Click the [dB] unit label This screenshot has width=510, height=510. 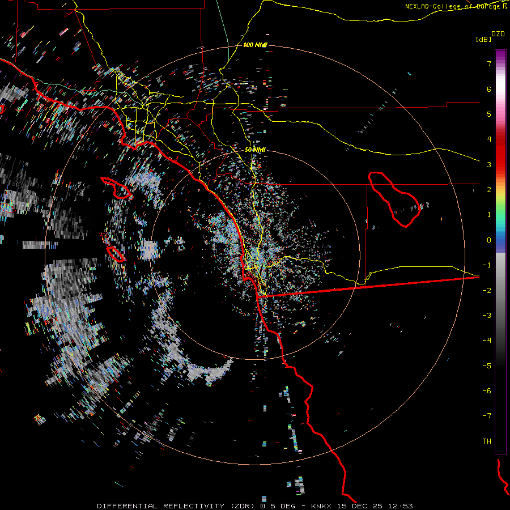pos(484,39)
